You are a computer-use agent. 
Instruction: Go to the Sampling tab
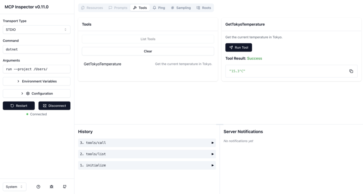coord(181,8)
